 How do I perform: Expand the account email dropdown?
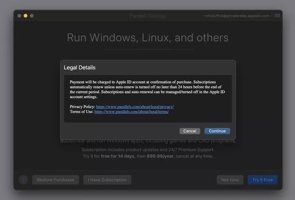click(x=271, y=16)
